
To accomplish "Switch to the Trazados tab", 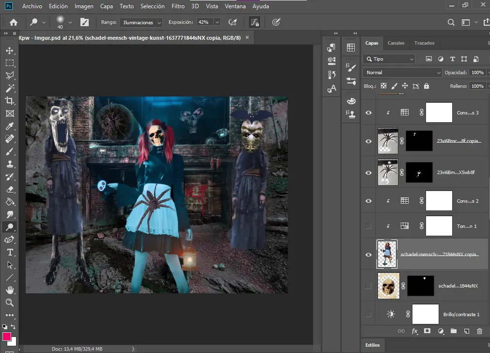I will click(x=424, y=43).
